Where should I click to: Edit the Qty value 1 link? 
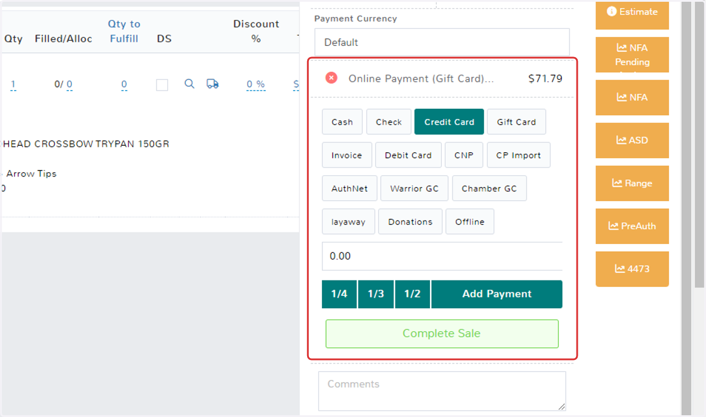(x=13, y=85)
